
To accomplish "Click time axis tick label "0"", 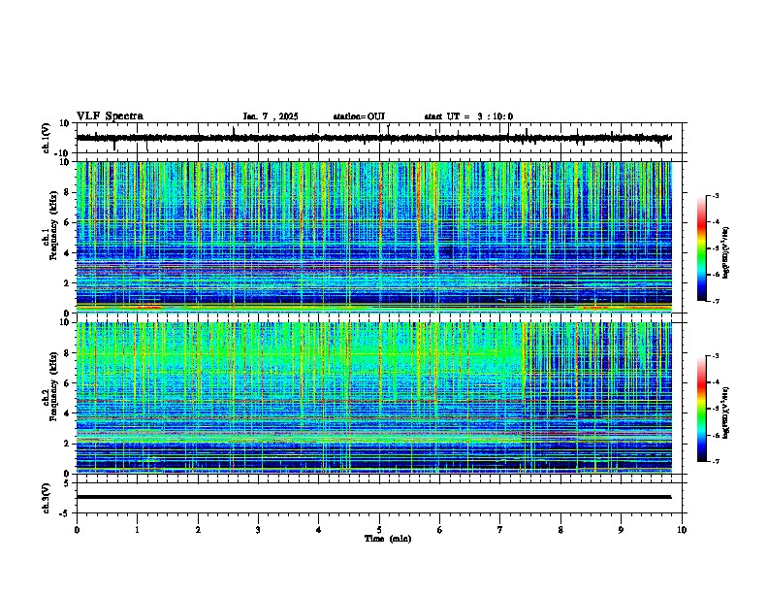I will [77, 530].
